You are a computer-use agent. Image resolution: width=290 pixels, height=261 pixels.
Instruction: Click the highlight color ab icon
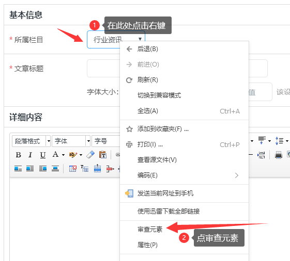point(73,155)
